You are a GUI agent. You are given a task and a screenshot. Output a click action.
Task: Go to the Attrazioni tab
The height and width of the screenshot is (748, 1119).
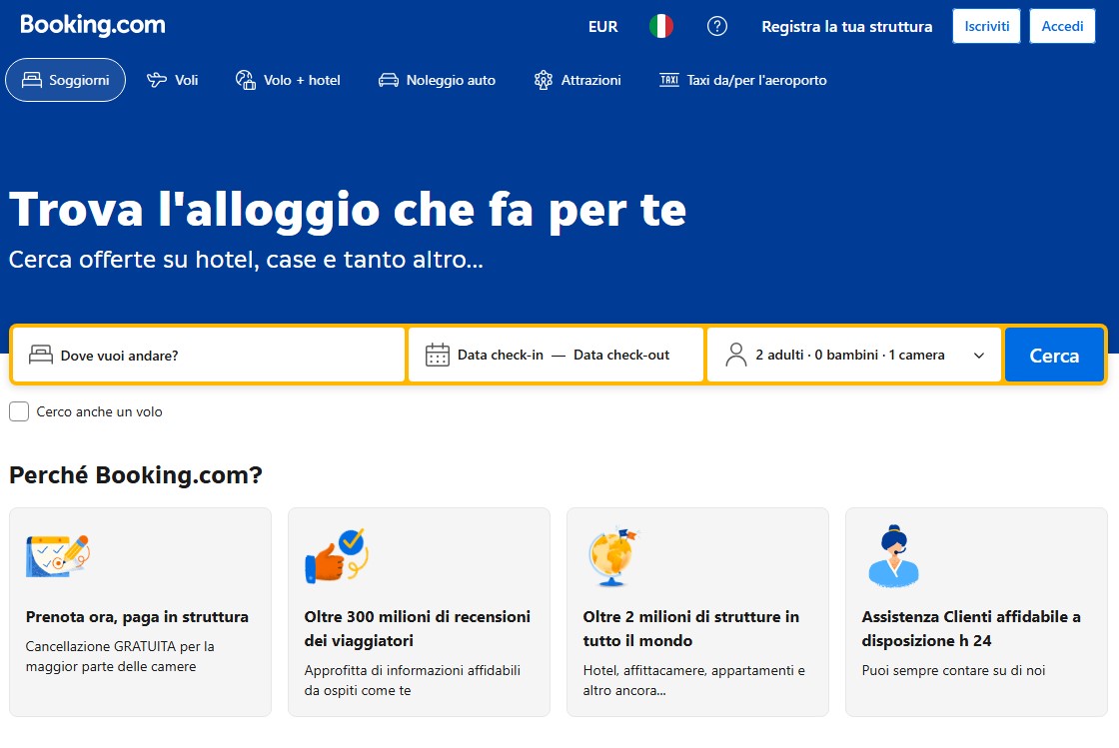(x=577, y=80)
